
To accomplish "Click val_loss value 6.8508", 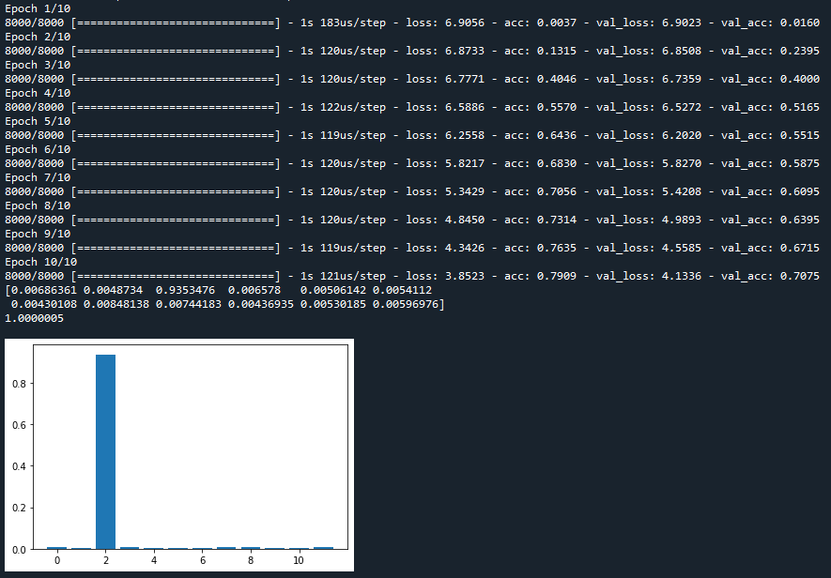I will [x=682, y=51].
